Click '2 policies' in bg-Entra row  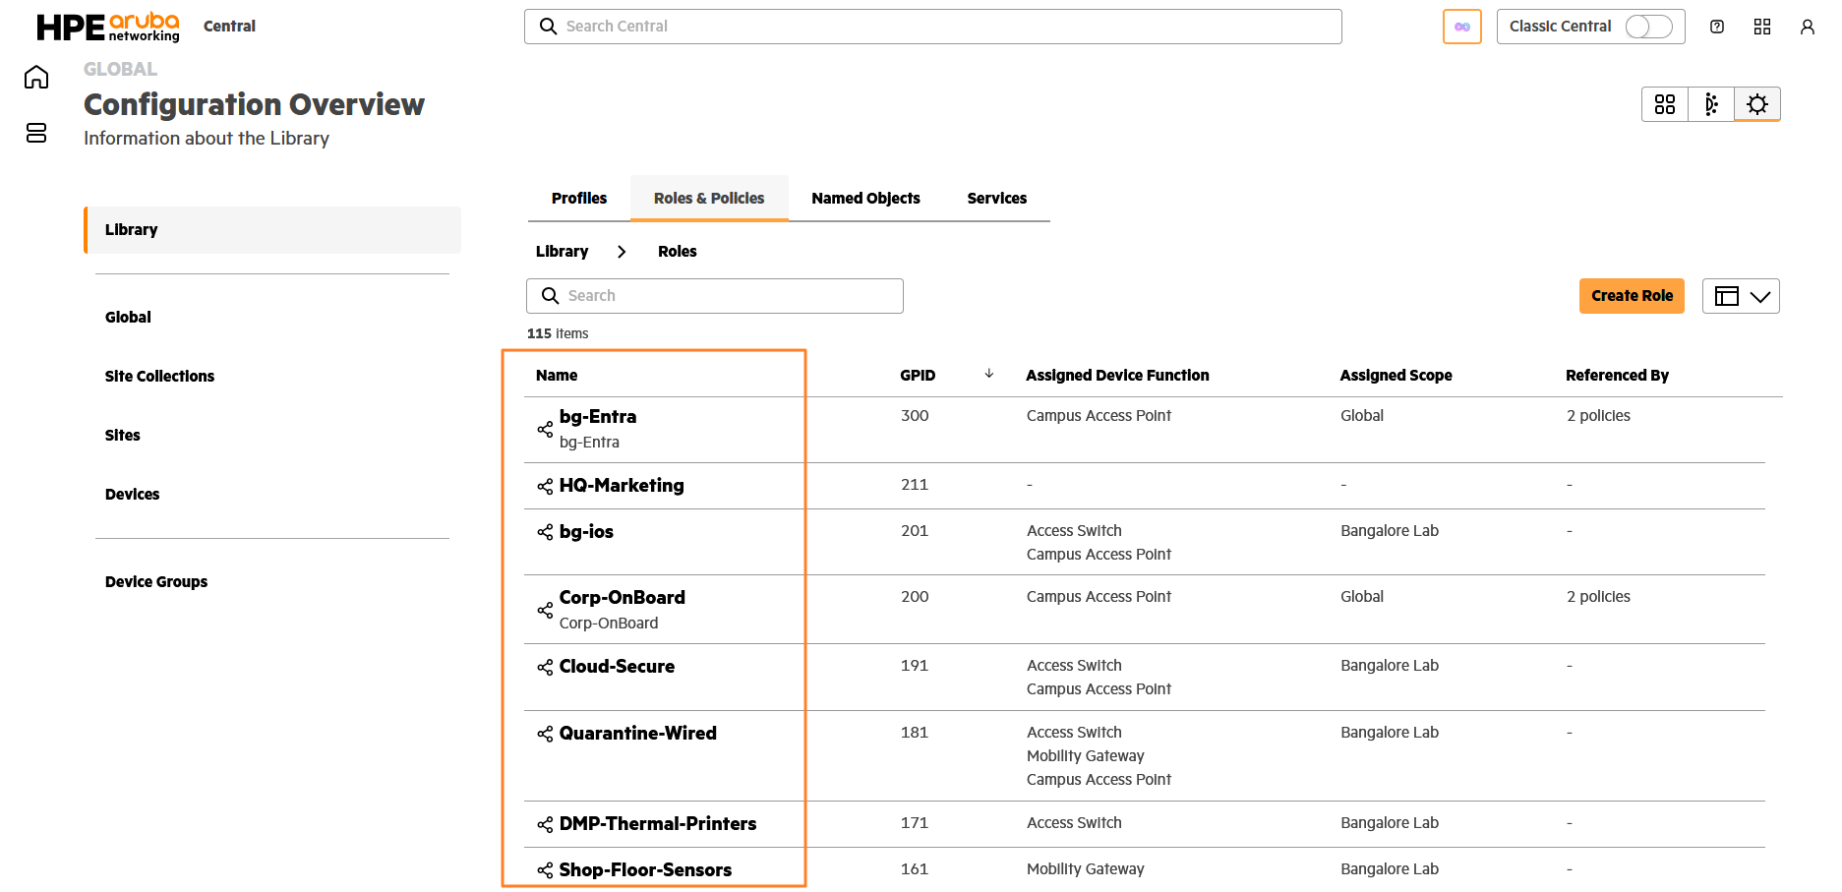(x=1598, y=416)
